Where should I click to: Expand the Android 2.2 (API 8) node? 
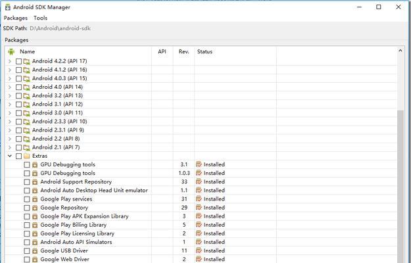tap(10, 139)
